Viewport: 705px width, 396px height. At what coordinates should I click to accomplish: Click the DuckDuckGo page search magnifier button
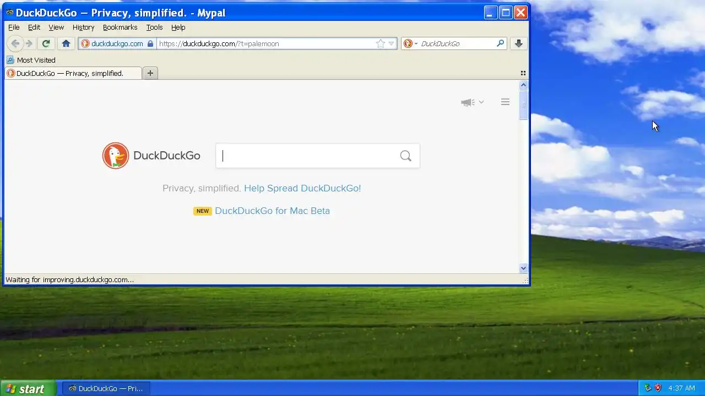(406, 156)
